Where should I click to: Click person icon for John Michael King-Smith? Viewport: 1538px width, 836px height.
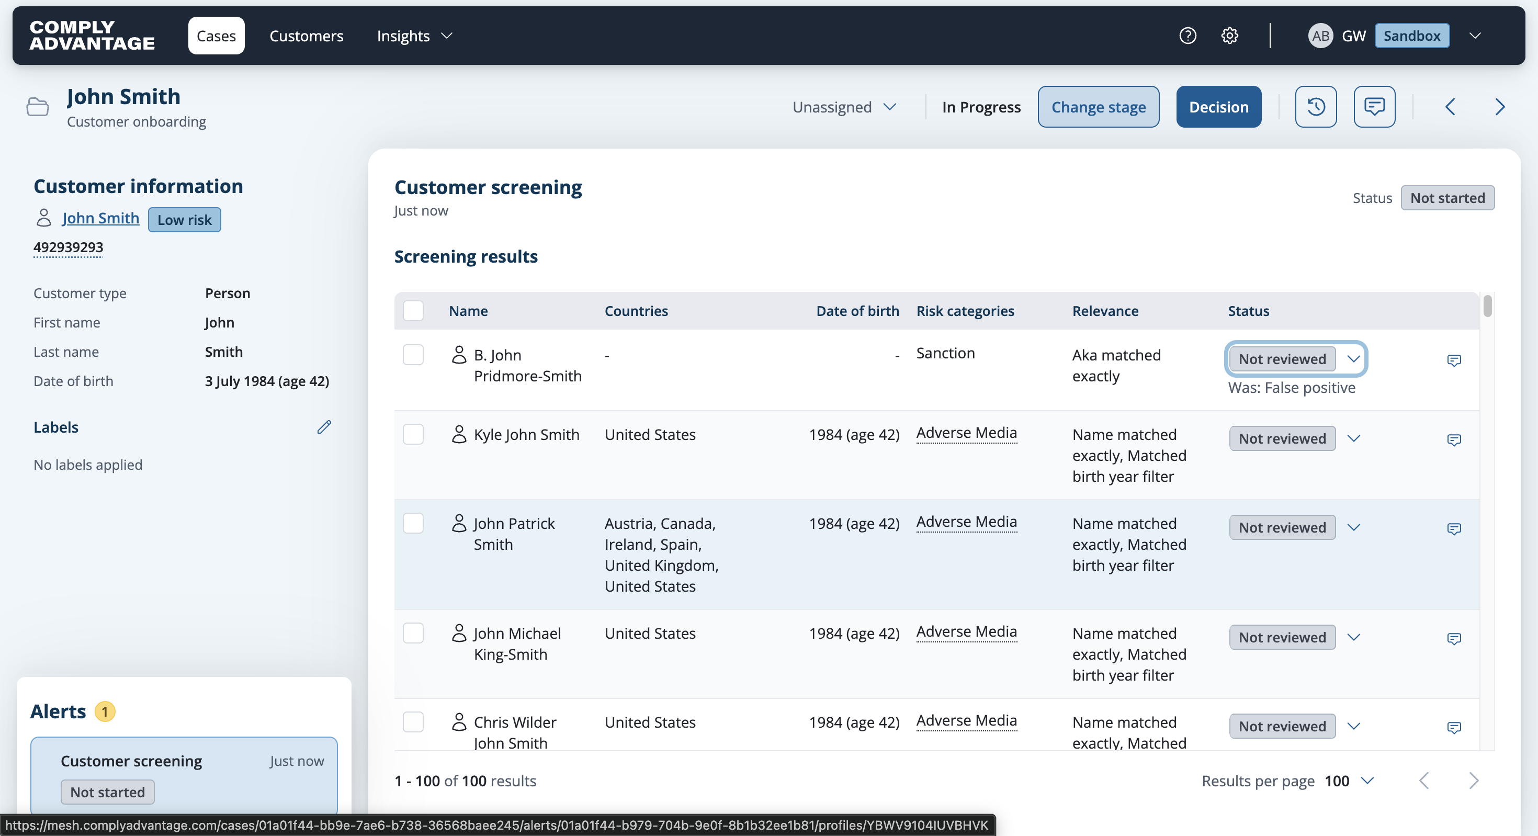pyautogui.click(x=459, y=633)
